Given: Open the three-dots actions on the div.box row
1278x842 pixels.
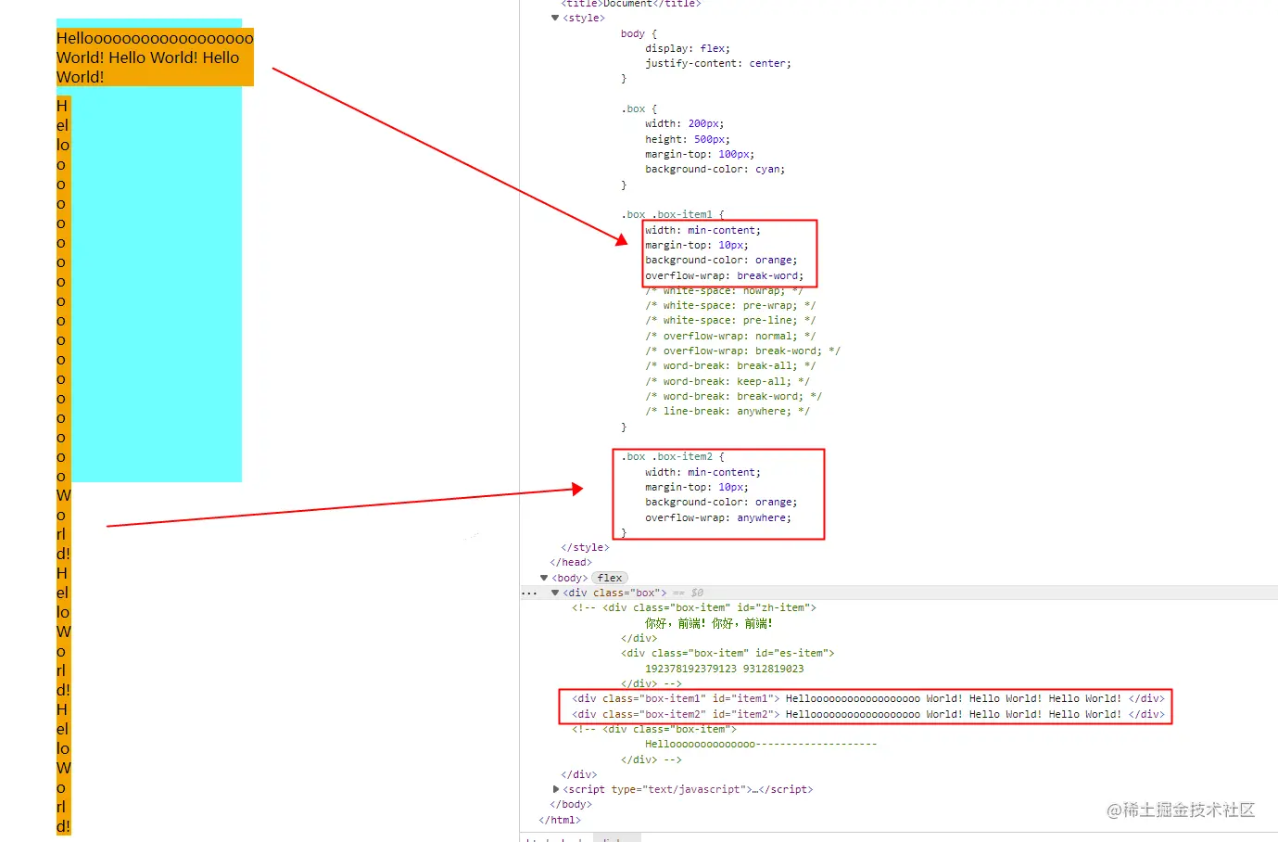Looking at the screenshot, I should (x=529, y=593).
